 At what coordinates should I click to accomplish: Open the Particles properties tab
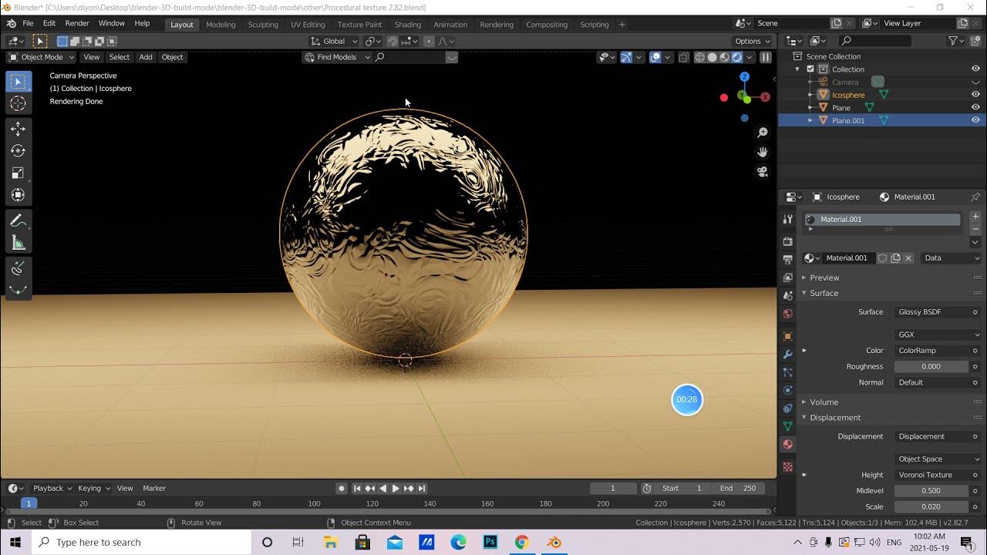click(787, 372)
